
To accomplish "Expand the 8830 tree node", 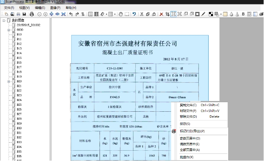I will pos(9,30).
